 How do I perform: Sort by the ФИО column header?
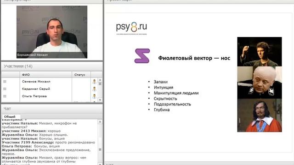point(46,75)
